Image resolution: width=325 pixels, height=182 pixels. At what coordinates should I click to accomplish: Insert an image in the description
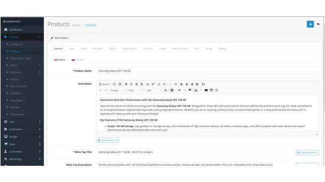[x=196, y=90]
